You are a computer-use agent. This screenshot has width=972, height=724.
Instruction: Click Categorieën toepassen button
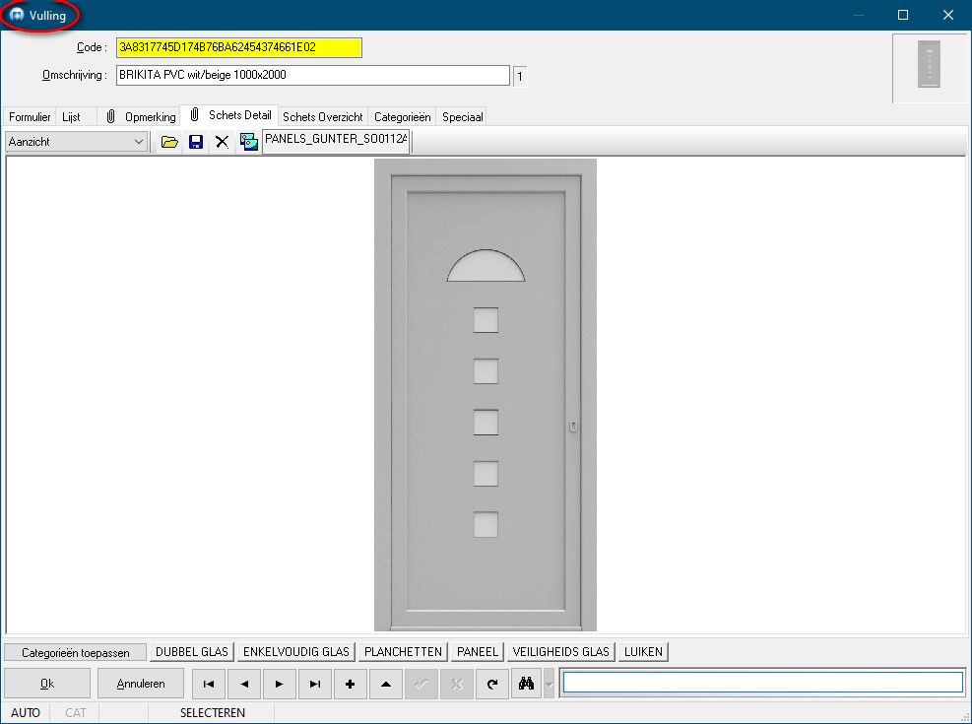[76, 653]
